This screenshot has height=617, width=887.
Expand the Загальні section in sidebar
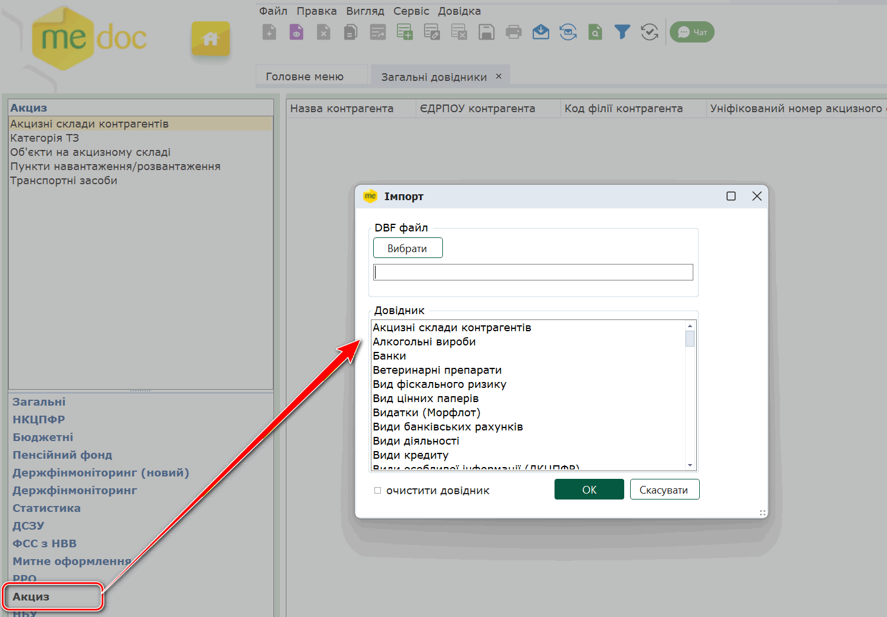[39, 402]
